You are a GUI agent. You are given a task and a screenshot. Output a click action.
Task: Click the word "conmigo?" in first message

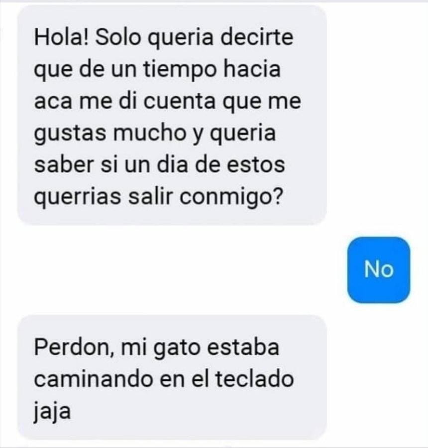click(x=231, y=196)
